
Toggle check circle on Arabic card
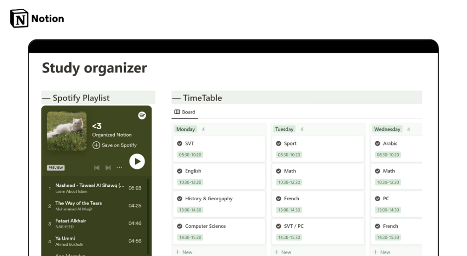[377, 144]
